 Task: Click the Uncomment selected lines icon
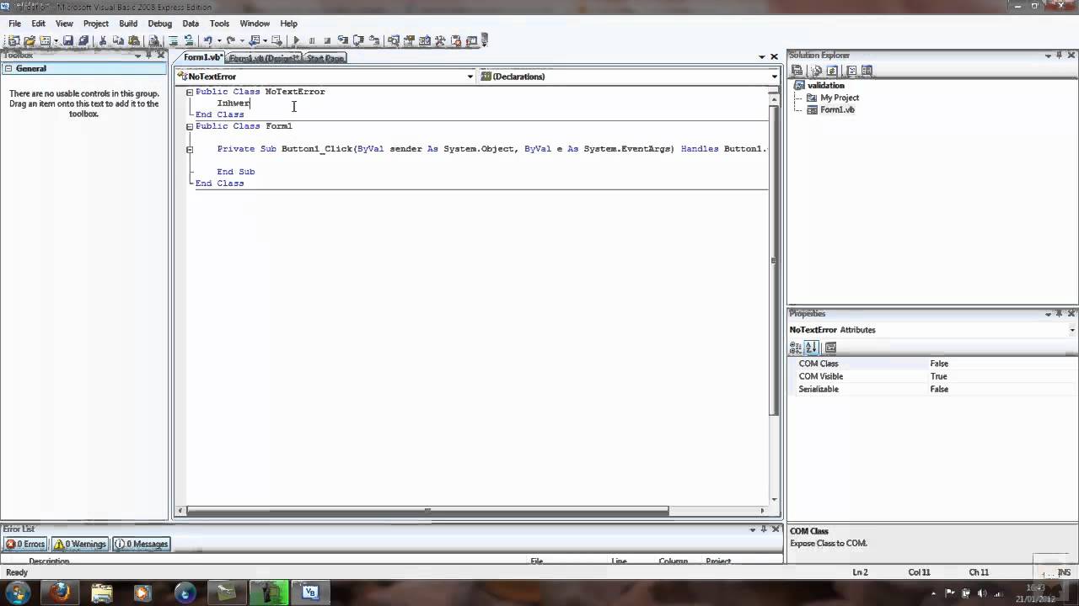[x=189, y=40]
